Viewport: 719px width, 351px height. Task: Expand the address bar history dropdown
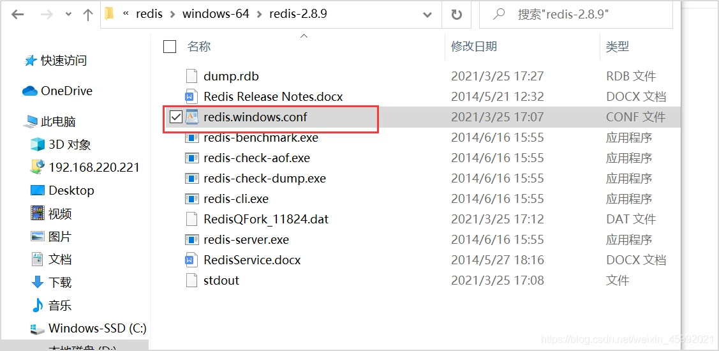(427, 15)
